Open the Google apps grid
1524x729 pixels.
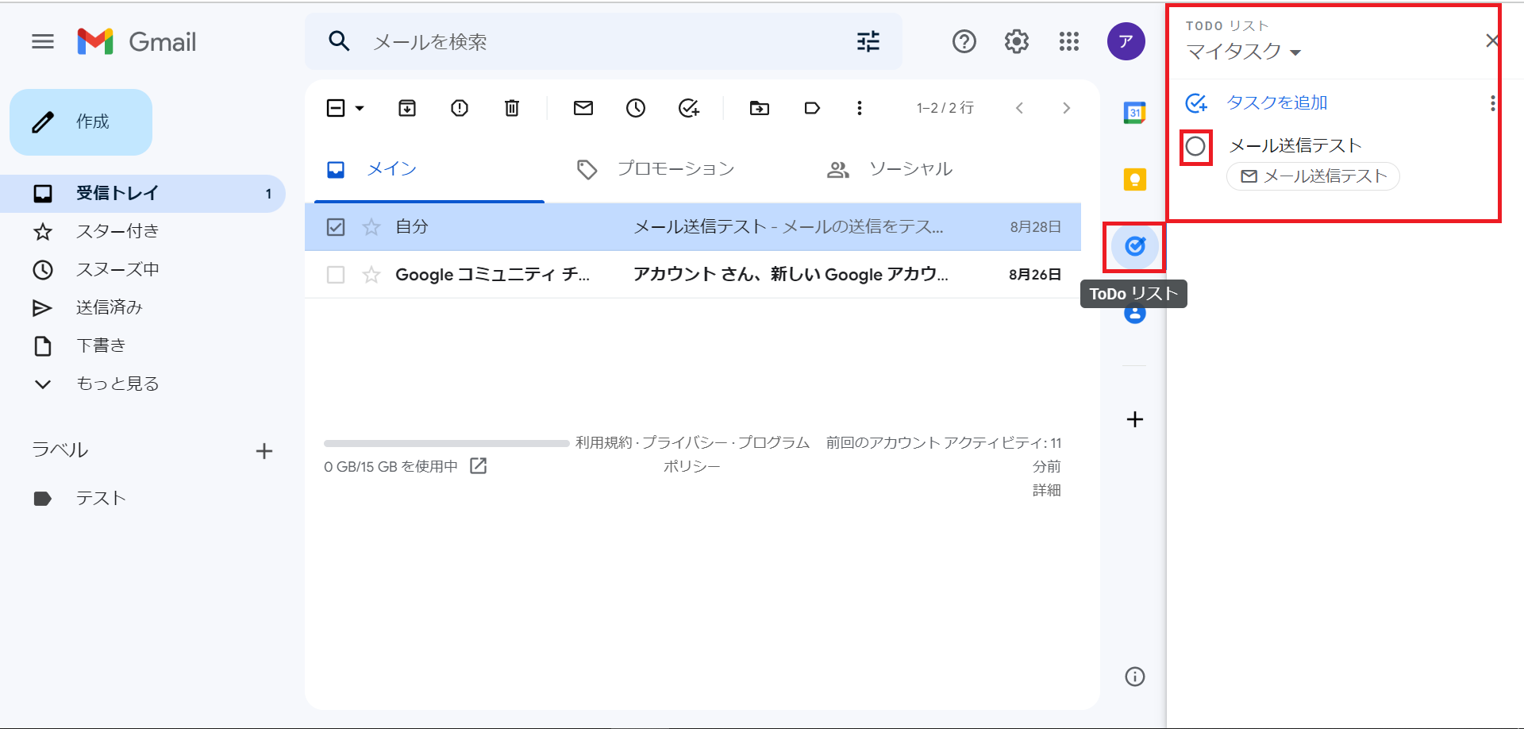coord(1069,41)
